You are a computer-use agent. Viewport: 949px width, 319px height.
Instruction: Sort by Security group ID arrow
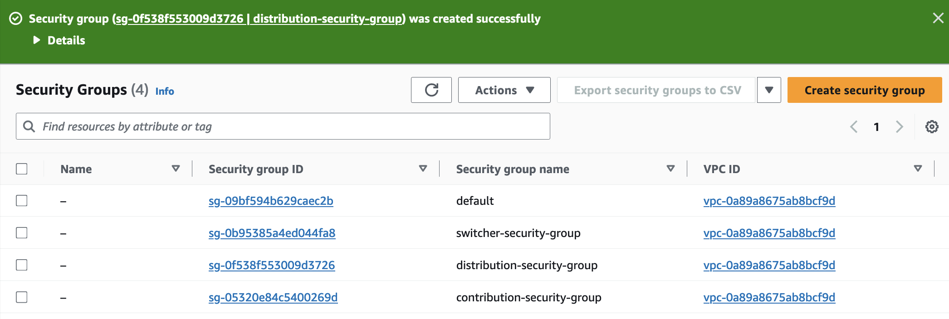click(423, 169)
